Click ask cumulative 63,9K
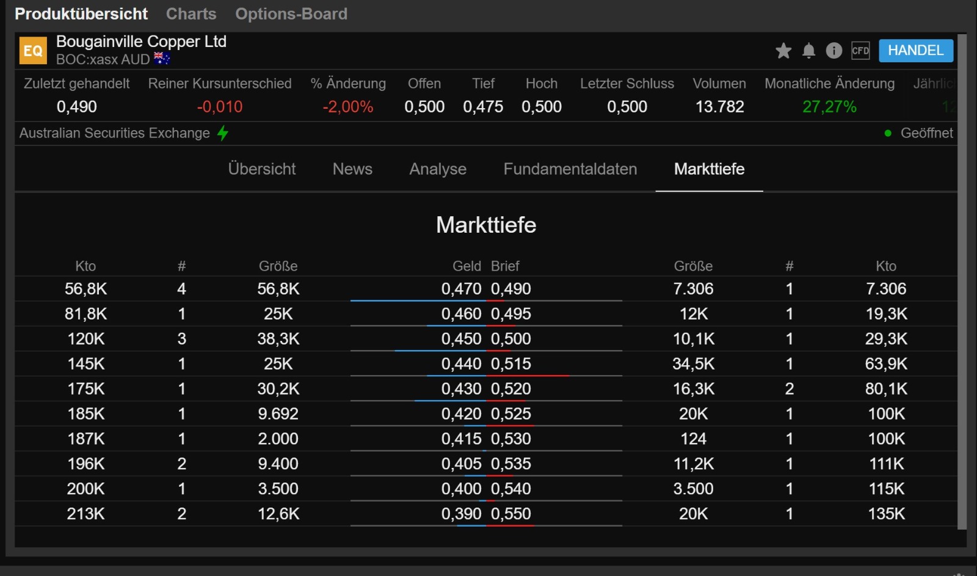 887,364
